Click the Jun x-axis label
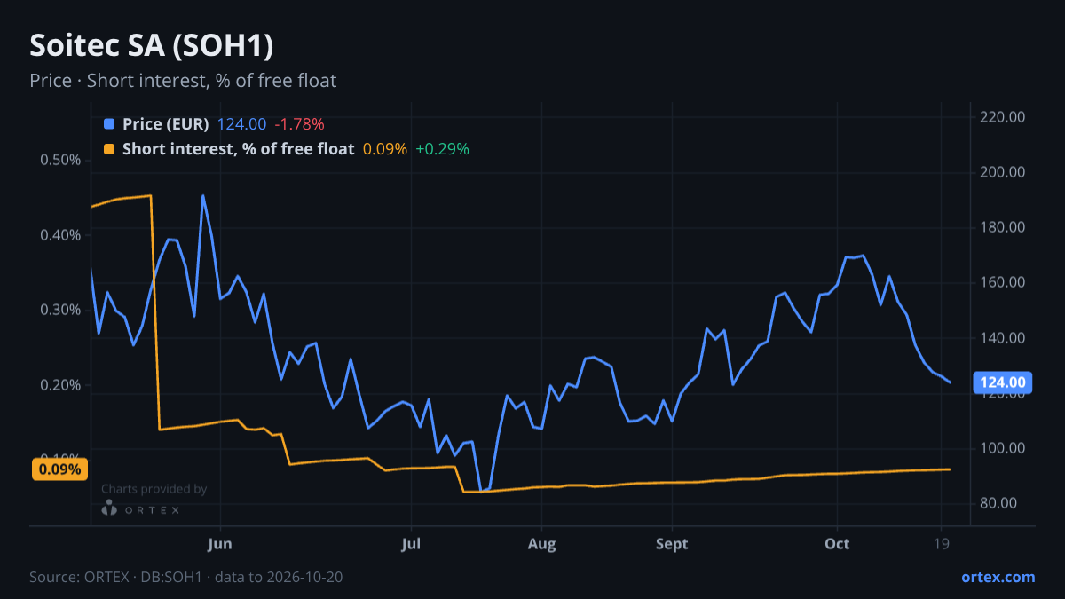This screenshot has width=1065, height=599. point(219,544)
